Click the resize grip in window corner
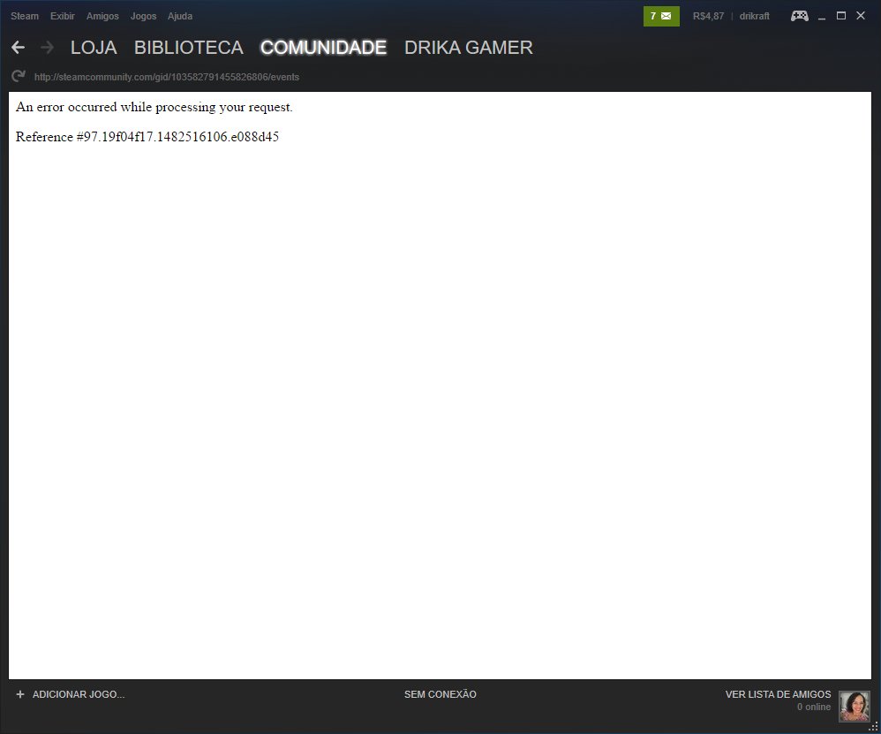This screenshot has width=881, height=734. pyautogui.click(x=874, y=727)
